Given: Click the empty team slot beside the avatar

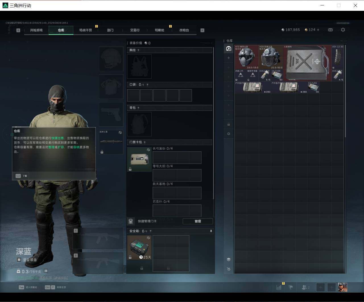Looking at the screenshot, I should [x=332, y=287].
